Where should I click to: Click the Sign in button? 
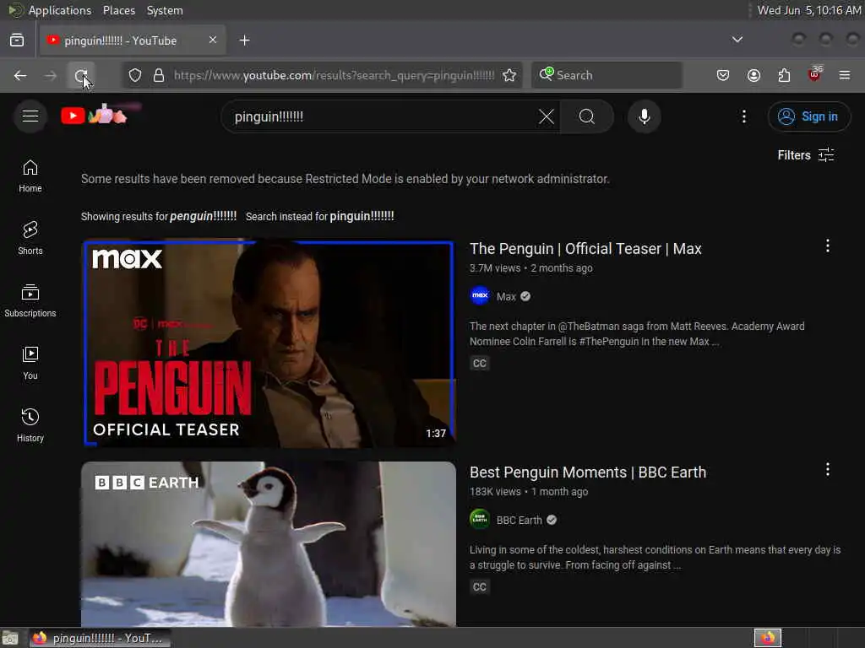click(809, 116)
